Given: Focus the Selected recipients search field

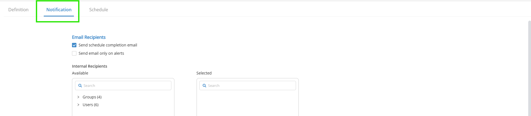Looking at the screenshot, I should coord(248,85).
